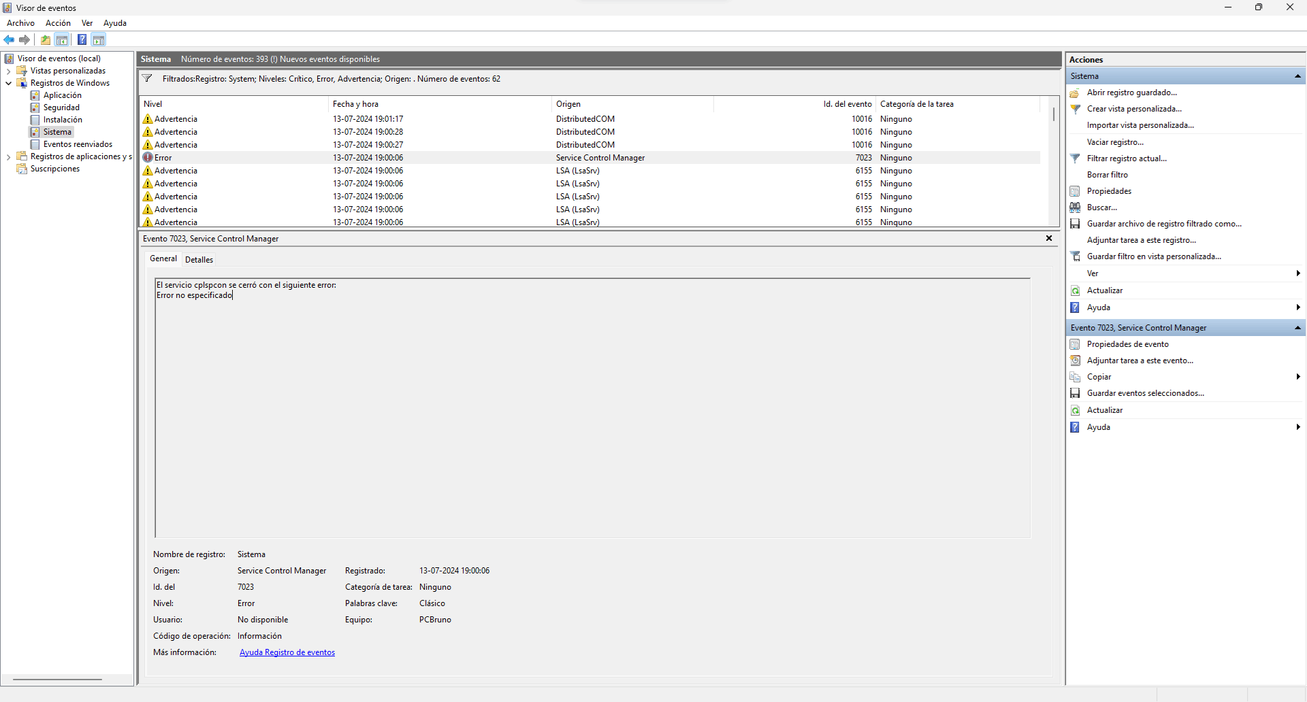Viewport: 1307px width, 702px height.
Task: Open the Archivo menu
Action: point(20,23)
